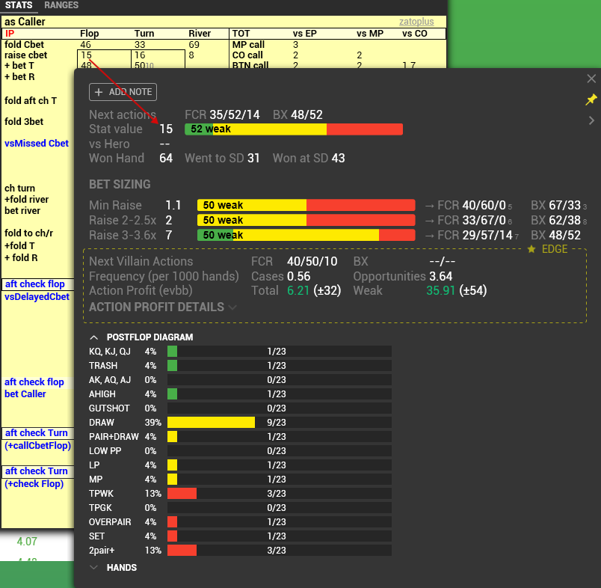Pin the stats popup window
Viewport: 601px width, 588px height.
tap(591, 99)
